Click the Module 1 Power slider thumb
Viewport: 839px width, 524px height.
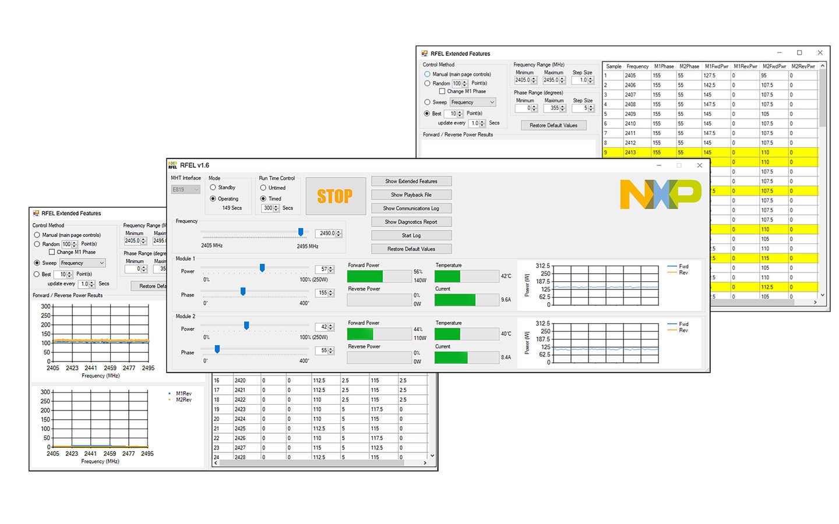262,268
